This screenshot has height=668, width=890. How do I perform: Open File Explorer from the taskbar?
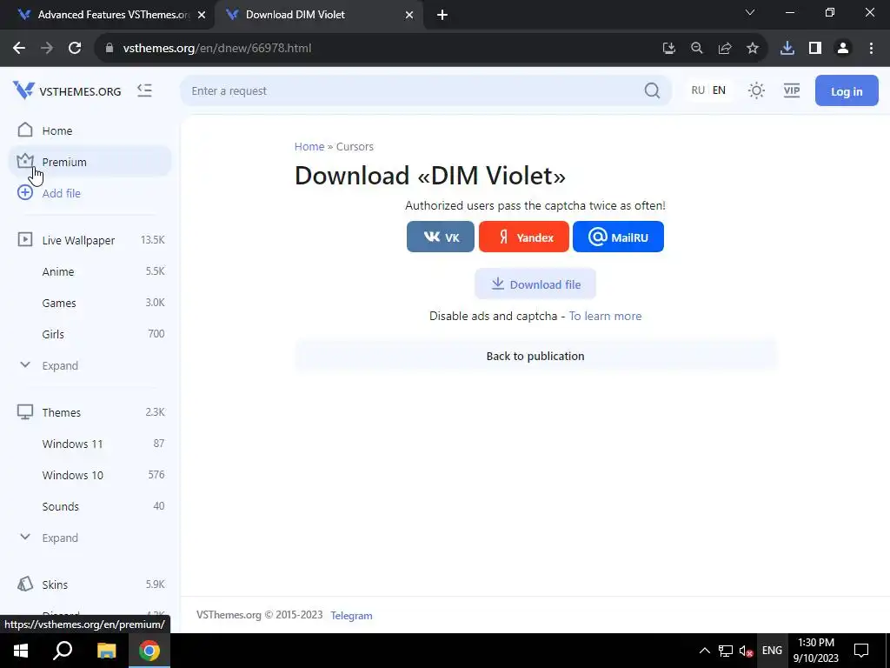pyautogui.click(x=106, y=651)
